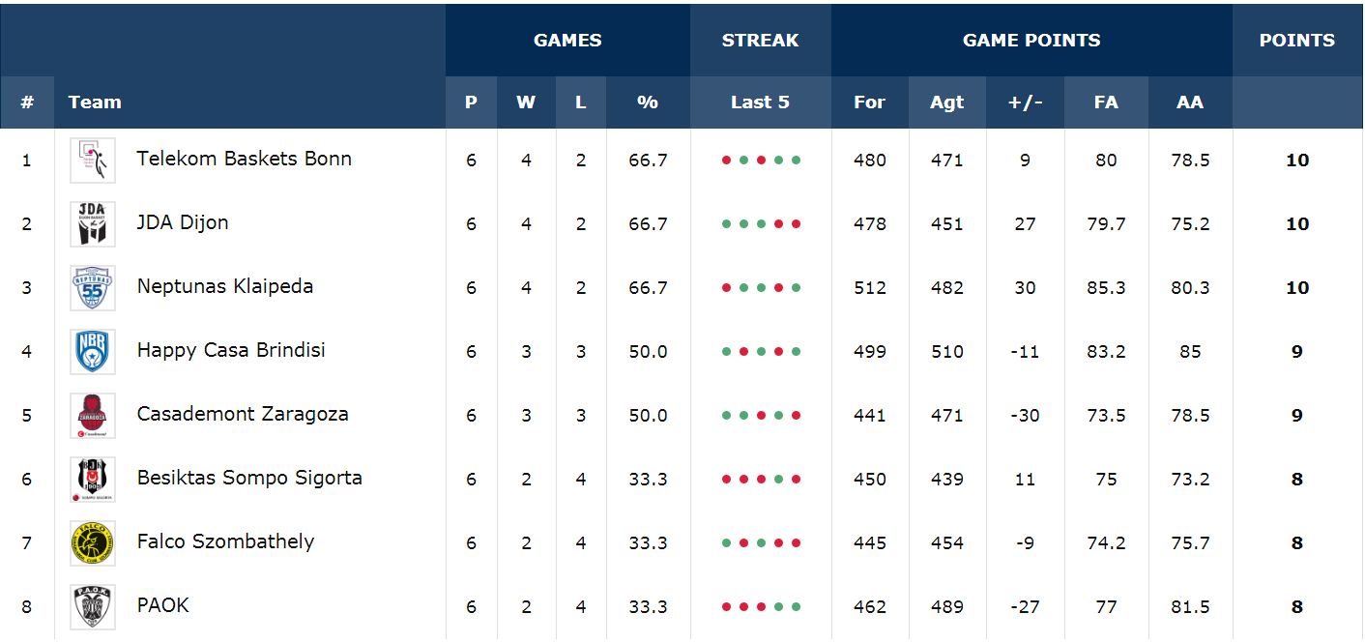Sort by the For points column header
Image resolution: width=1365 pixels, height=643 pixels.
coord(869,102)
